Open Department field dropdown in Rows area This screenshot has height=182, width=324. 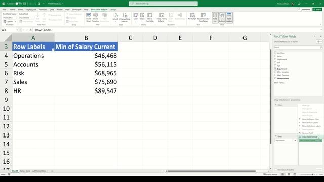click(295, 141)
